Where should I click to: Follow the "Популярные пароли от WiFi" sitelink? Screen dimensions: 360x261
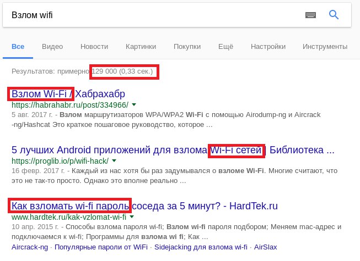pyautogui.click(x=101, y=247)
